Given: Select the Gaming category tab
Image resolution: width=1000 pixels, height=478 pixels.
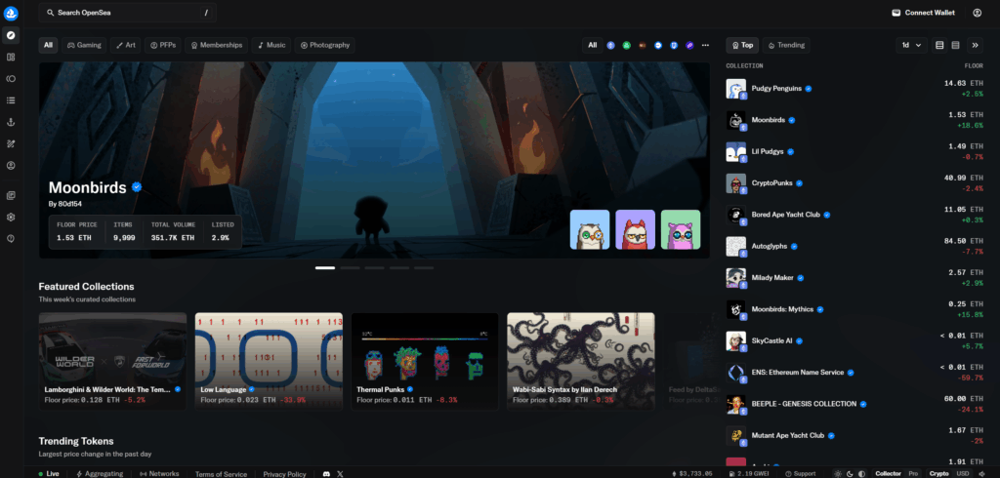Looking at the screenshot, I should [84, 45].
